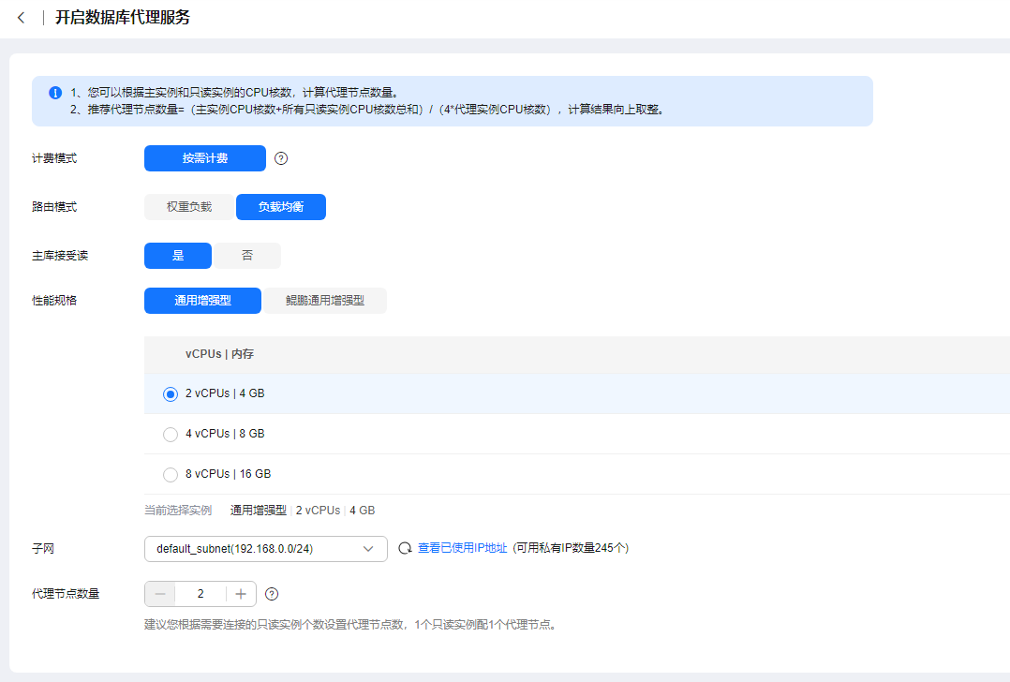Select the 2 vCPUs | 4 GB radio option

click(171, 394)
